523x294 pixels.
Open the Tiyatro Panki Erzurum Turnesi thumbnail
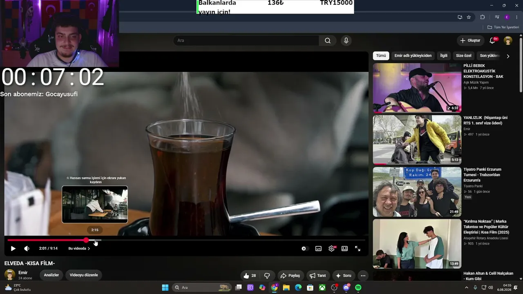tap(417, 192)
